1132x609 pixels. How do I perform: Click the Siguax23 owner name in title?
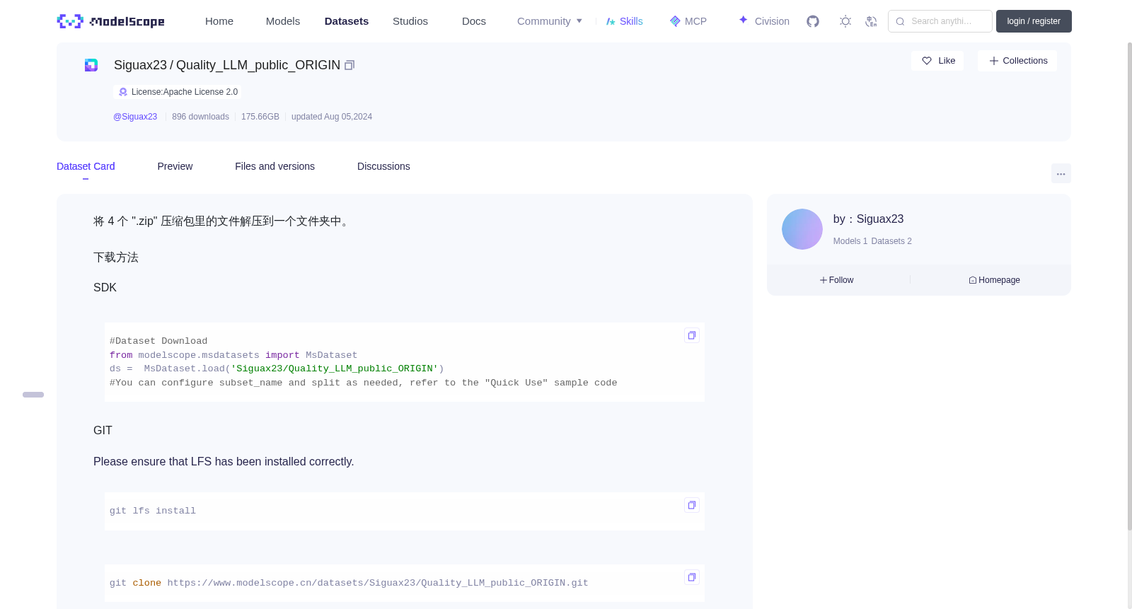click(x=140, y=65)
